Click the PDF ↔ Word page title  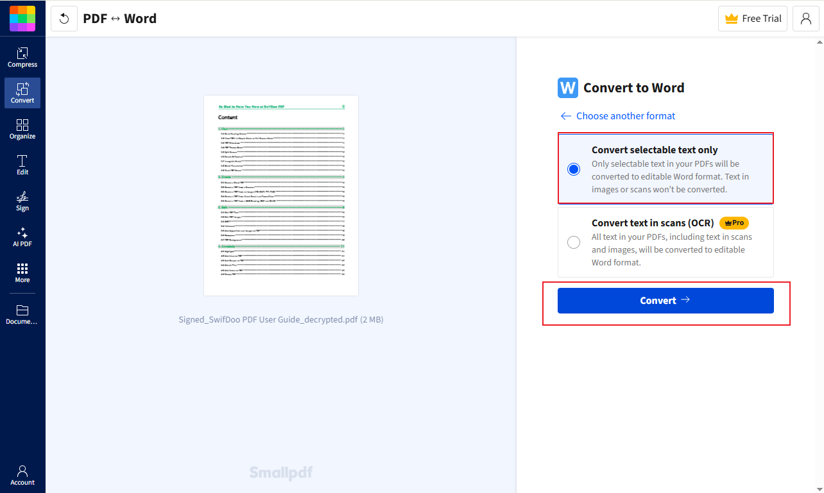[x=120, y=19]
